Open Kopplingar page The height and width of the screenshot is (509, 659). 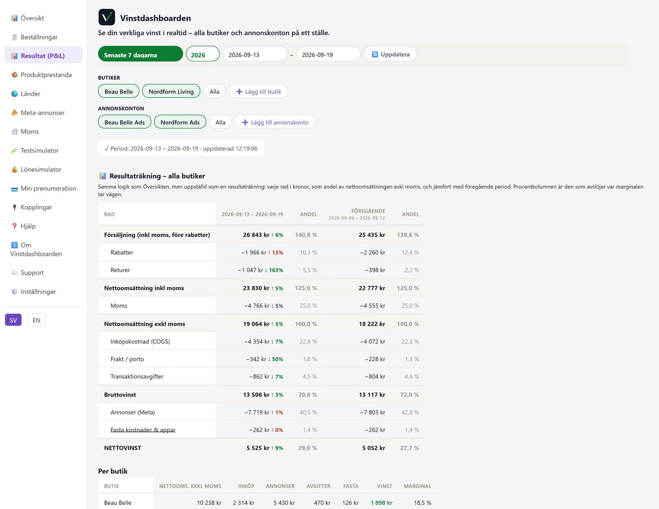(43, 207)
